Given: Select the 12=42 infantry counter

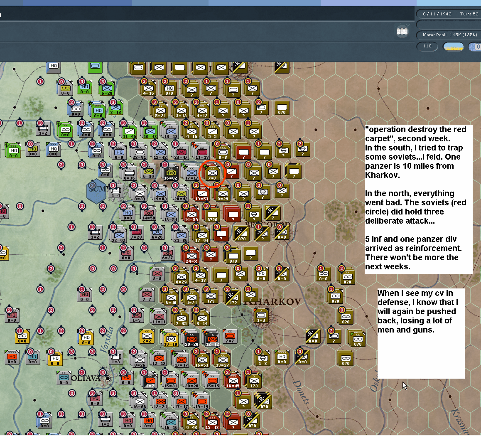Looking at the screenshot, I should (160, 153).
